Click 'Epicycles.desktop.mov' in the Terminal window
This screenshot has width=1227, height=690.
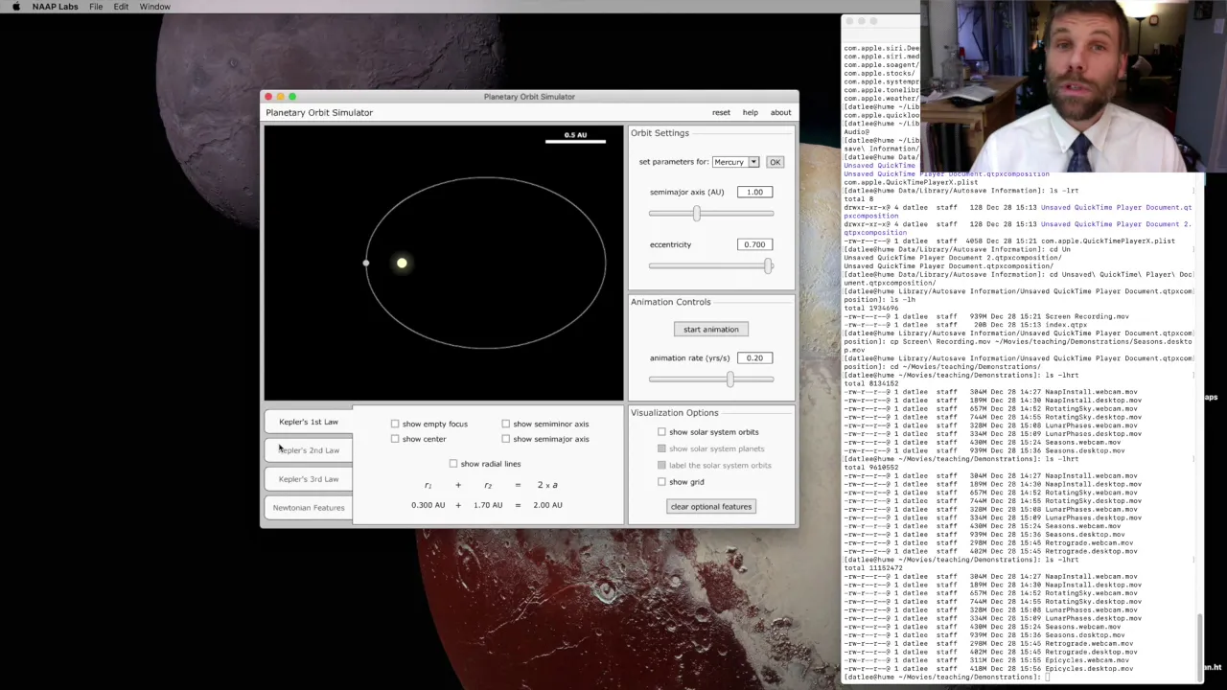(1089, 669)
